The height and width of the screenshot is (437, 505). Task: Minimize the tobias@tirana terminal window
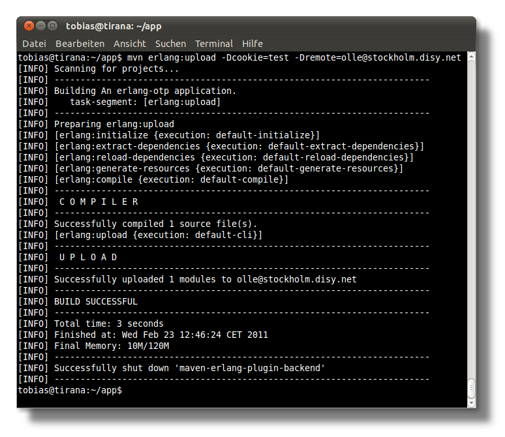point(41,26)
